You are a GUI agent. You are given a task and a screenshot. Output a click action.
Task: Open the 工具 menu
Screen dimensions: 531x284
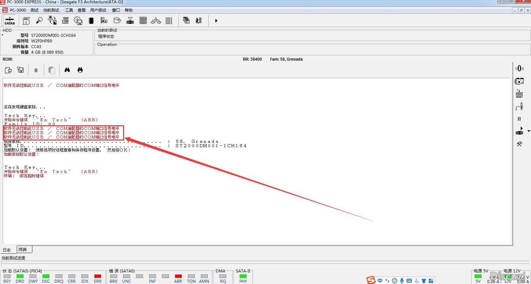(69, 10)
